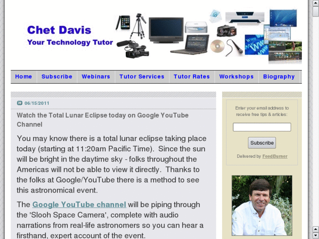The image size is (319, 239).
Task: Click the Chet Davis site title
Action: [59, 30]
